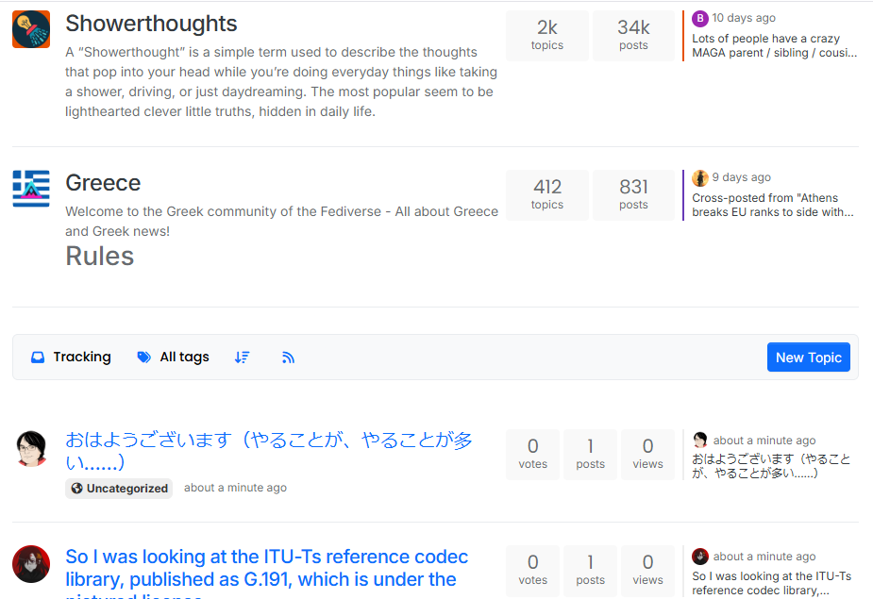Click the 831 posts counter for Greece
Viewport: 873px width, 599px height.
[633, 194]
